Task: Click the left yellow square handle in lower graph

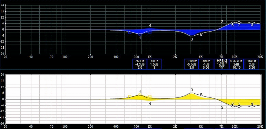Action: click(x=130, y=97)
